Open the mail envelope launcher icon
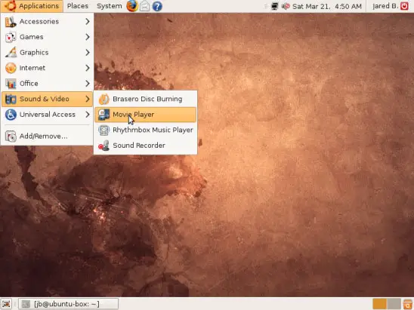The image size is (414, 310). coord(145,6)
